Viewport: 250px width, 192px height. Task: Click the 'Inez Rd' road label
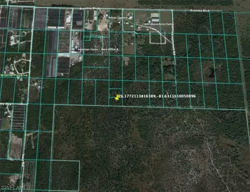click(x=23, y=160)
